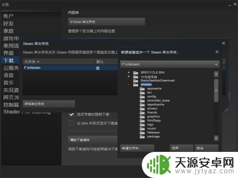Viewport: 238px width, 178px height.
Task: Click the 清除下载缓存 button
Action: pyautogui.click(x=93, y=140)
